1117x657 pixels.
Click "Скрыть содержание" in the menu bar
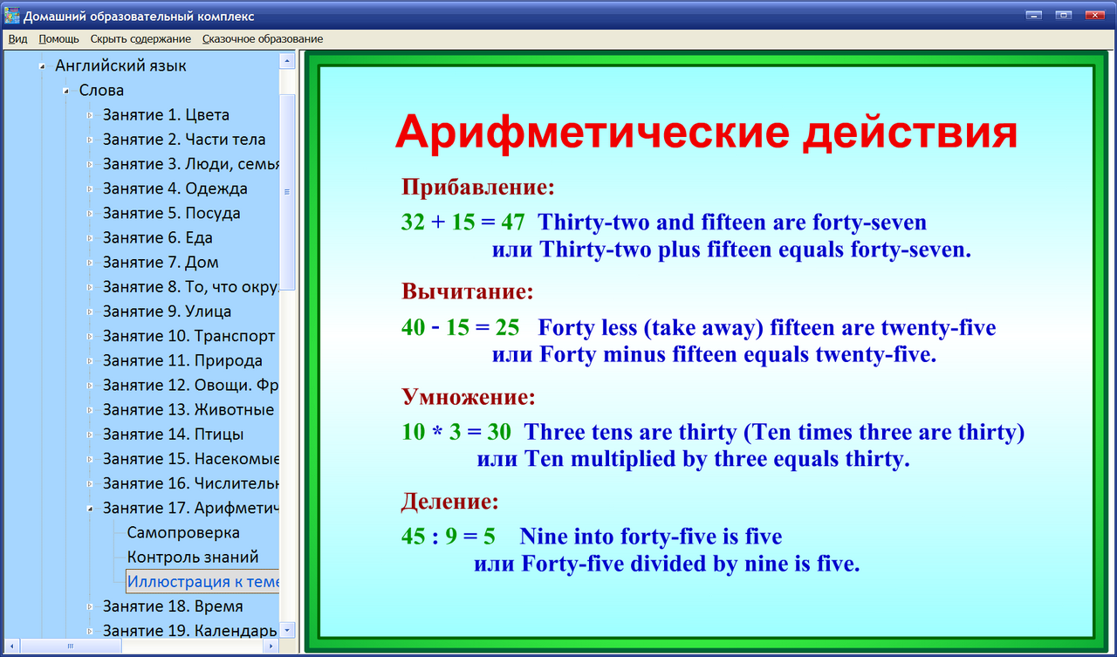[x=140, y=38]
